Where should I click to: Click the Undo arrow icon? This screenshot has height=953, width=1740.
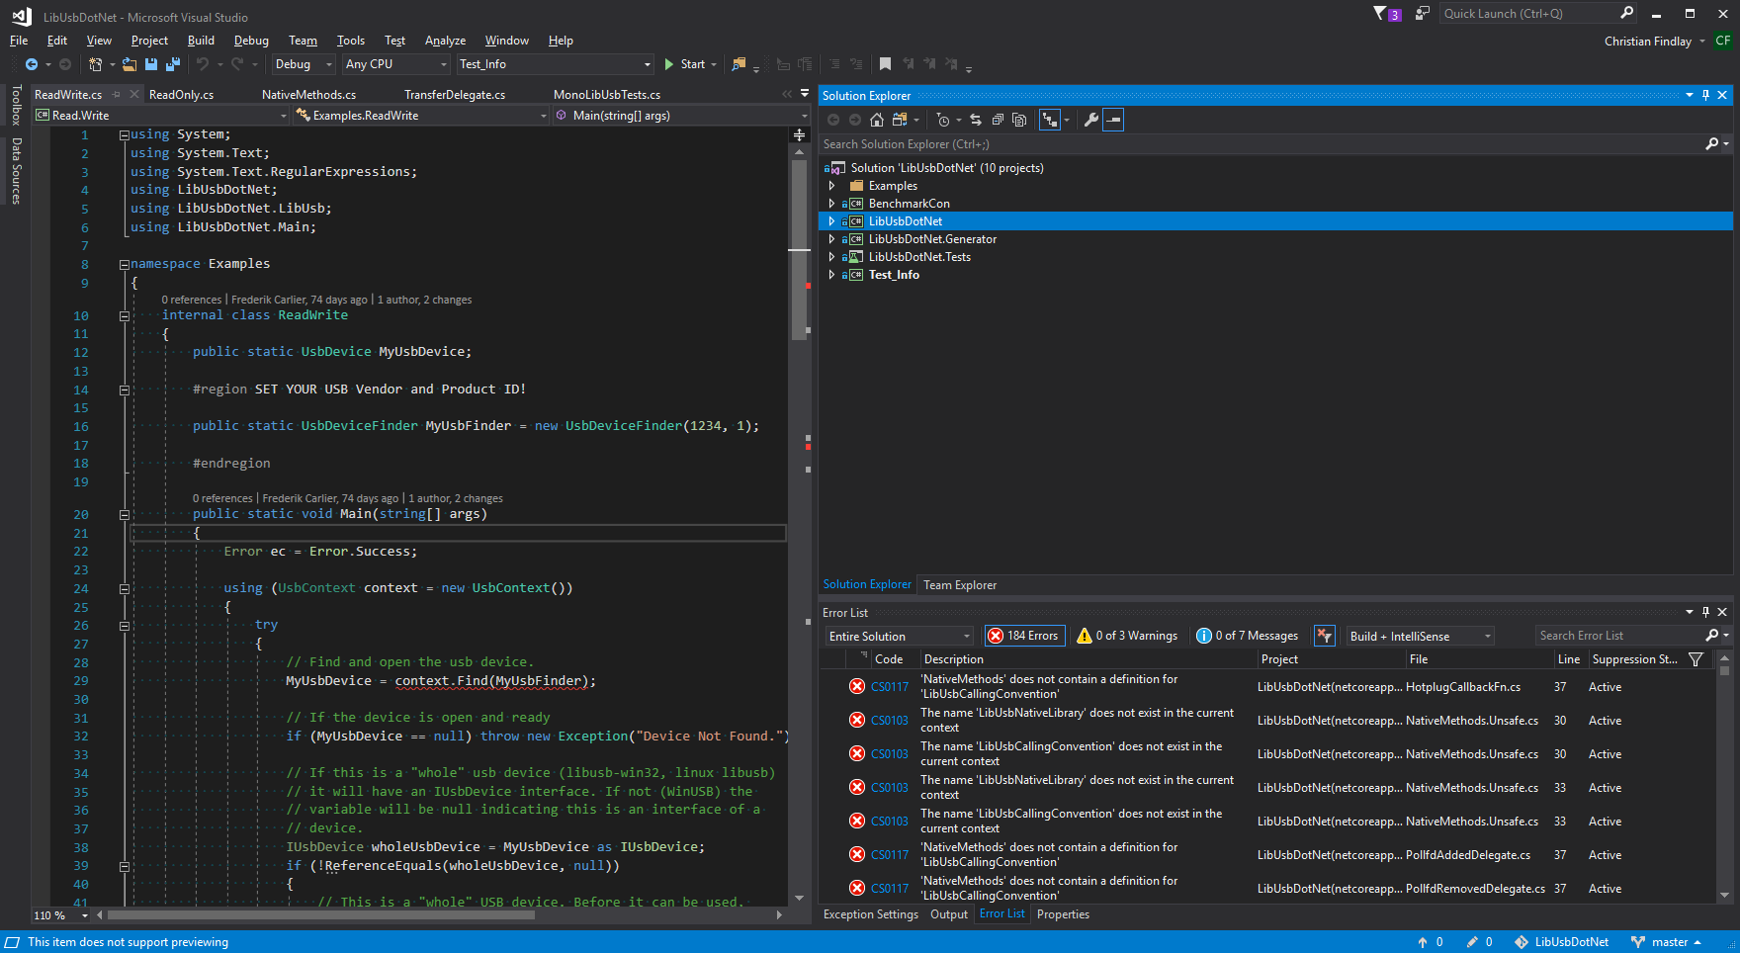point(203,64)
